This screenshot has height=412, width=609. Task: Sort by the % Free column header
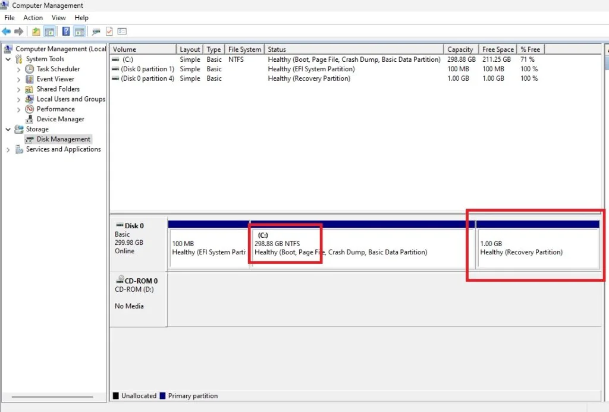click(531, 49)
